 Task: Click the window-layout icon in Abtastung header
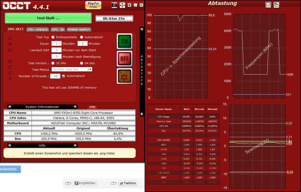(276, 5)
